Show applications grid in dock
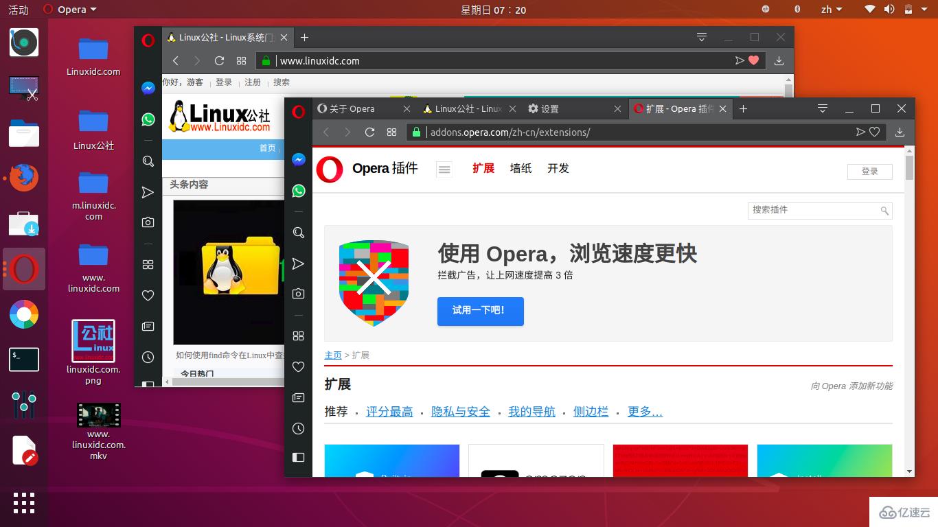This screenshot has width=938, height=527. [x=24, y=503]
